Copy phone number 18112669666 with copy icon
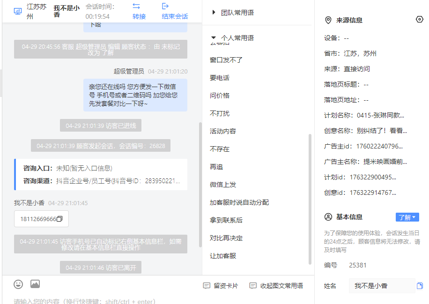The width and height of the screenshot is (429, 304). (x=59, y=219)
